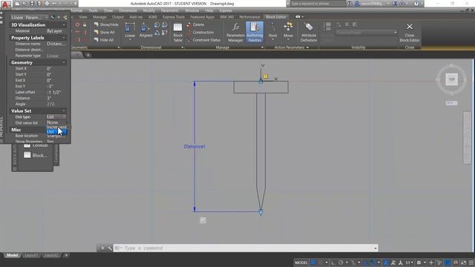Switch to the Model layout tab
475x267 pixels.
12,255
